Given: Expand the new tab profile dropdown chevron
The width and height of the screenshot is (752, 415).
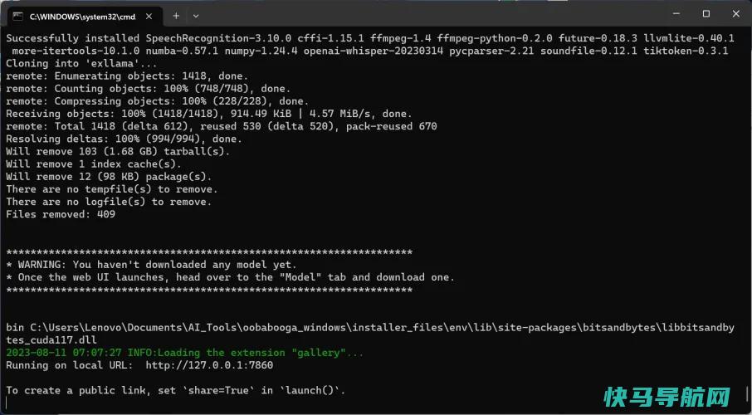Looking at the screenshot, I should [x=196, y=16].
